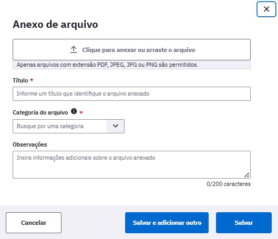Click the Observações resize handle

(247, 175)
